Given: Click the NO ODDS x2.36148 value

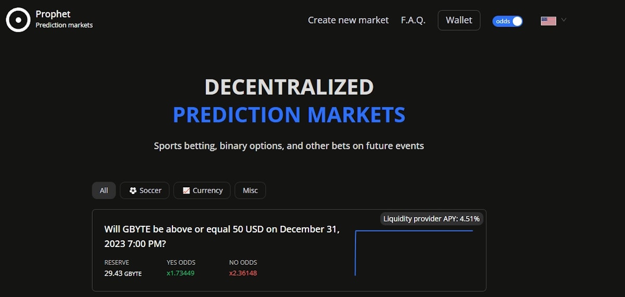Looking at the screenshot, I should tap(243, 273).
